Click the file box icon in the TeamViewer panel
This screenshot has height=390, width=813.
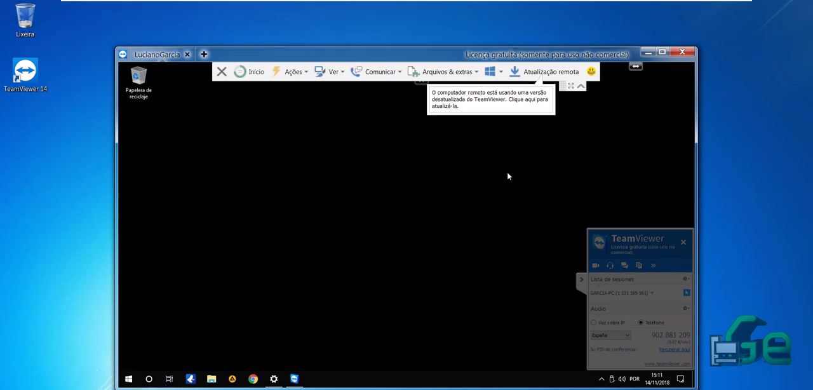click(639, 266)
